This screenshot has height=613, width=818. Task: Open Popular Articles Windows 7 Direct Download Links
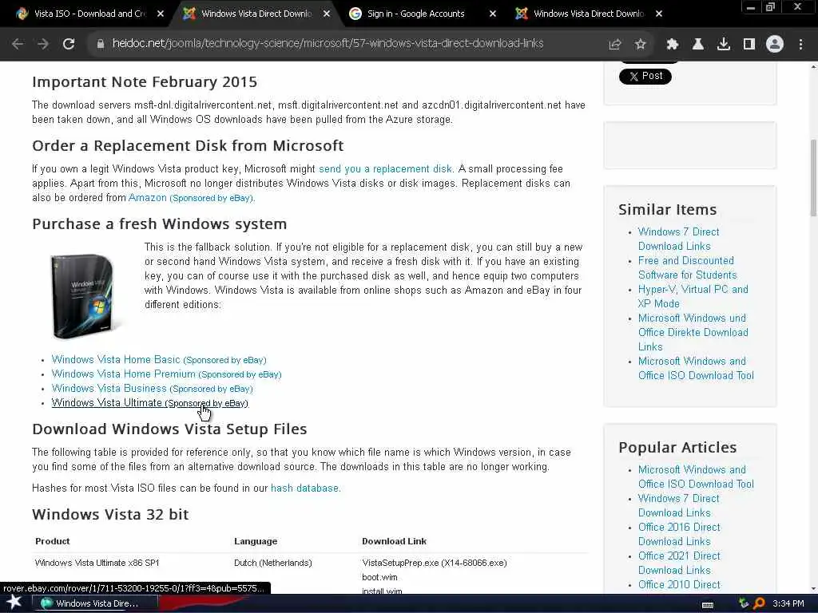(678, 505)
